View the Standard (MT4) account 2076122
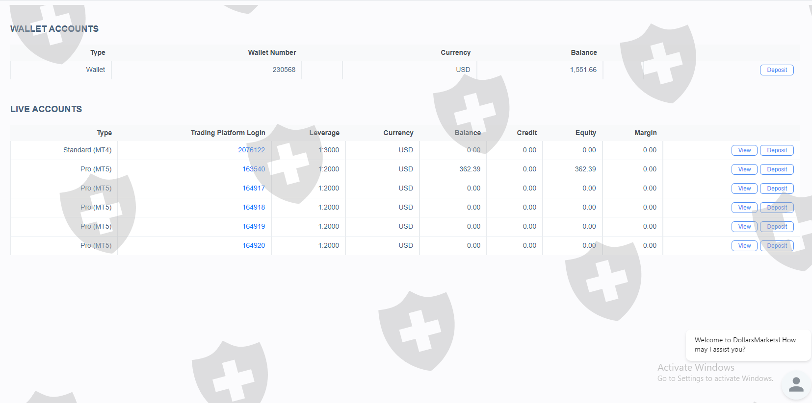Image resolution: width=812 pixels, height=403 pixels. 744,150
